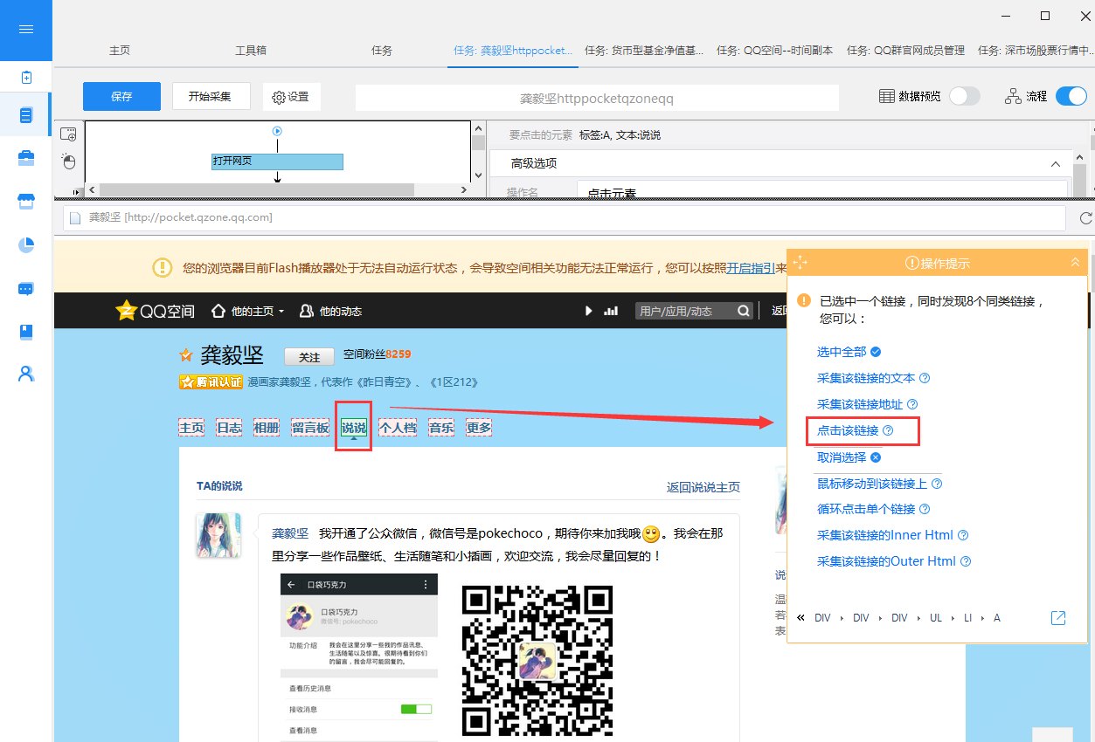Click the bar chart icon in the QQ空间 bar

[611, 311]
